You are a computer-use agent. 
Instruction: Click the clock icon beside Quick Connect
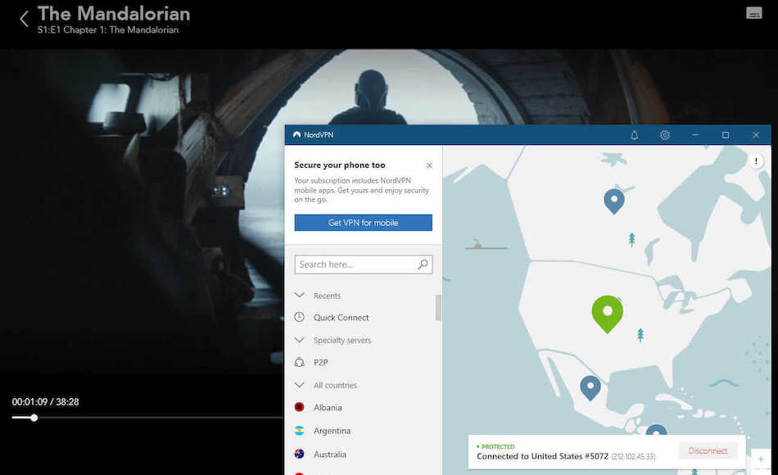(299, 317)
